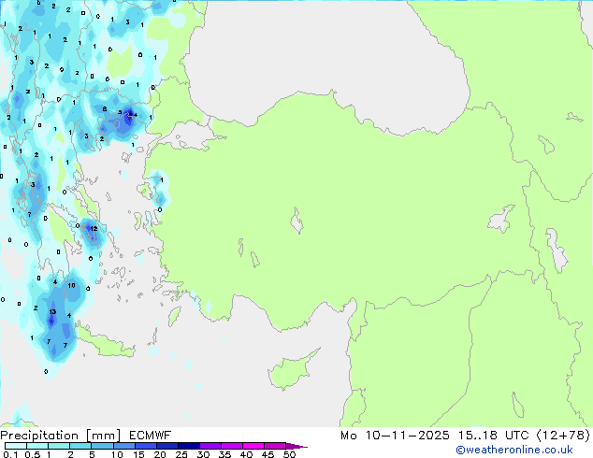
Task: Click the '(12+78)' forecast run label
Action: [x=563, y=436]
